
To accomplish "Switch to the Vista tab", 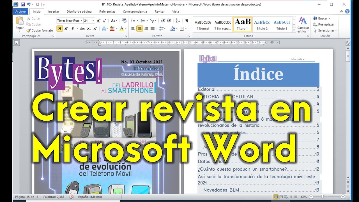I will point(176,12).
